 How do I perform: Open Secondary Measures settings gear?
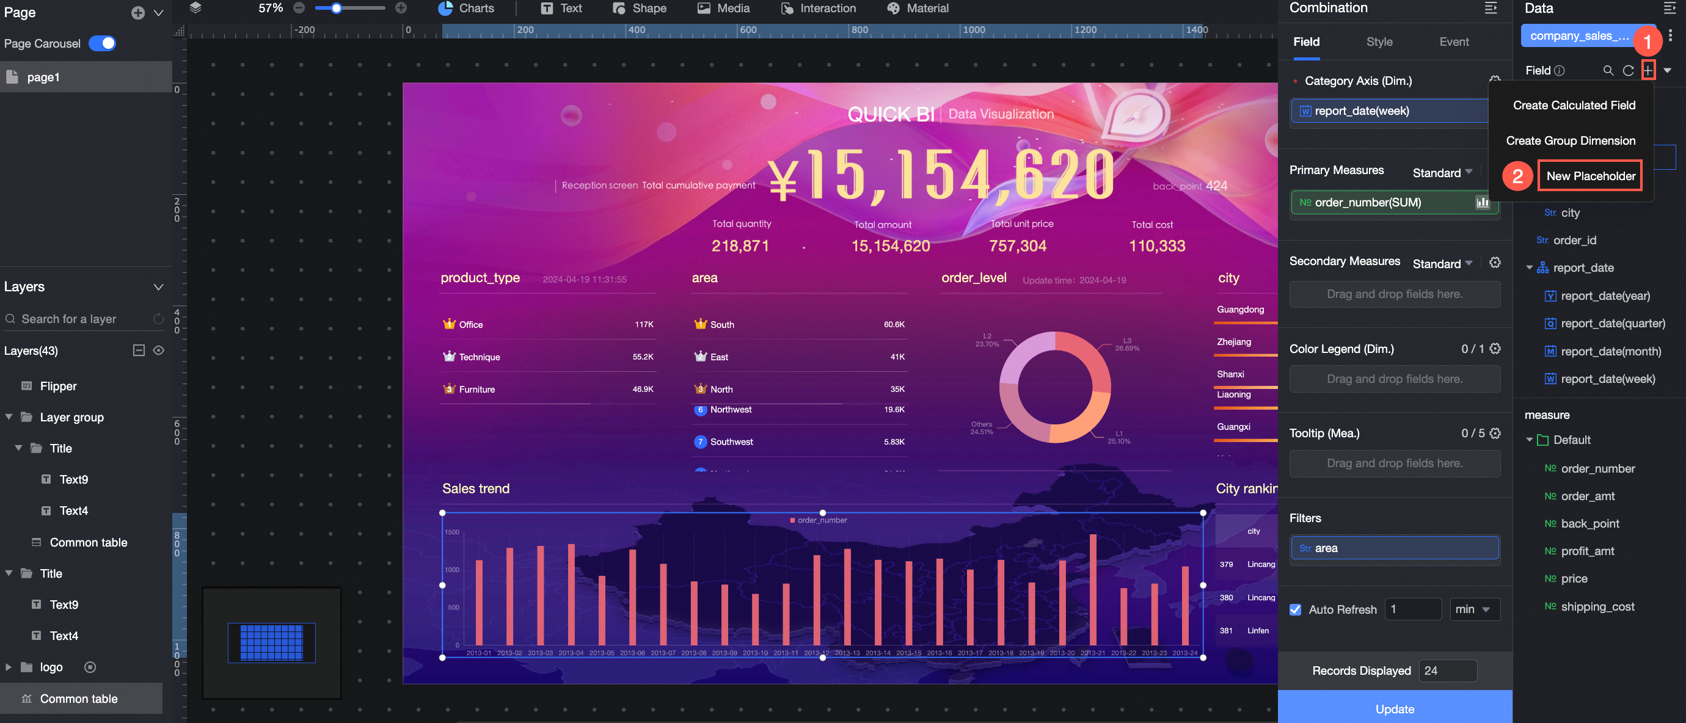click(1495, 263)
